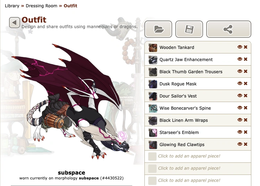The height and width of the screenshot is (186, 260).
Task: Click first empty apparel slot to add piece
Action: [198, 156]
